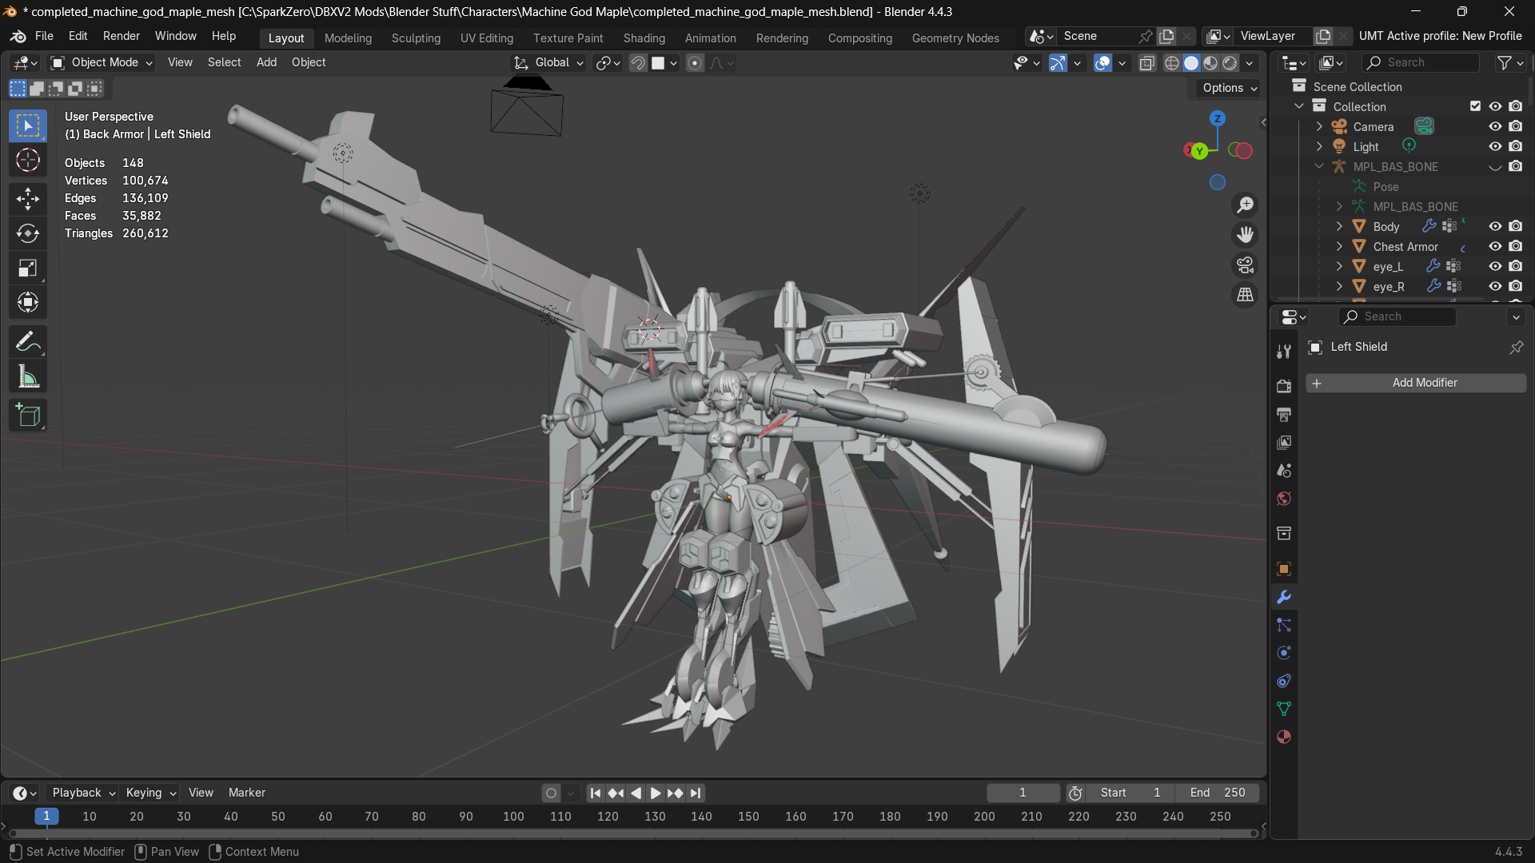
Task: Click the zoom view magnifier icon
Action: click(1246, 205)
